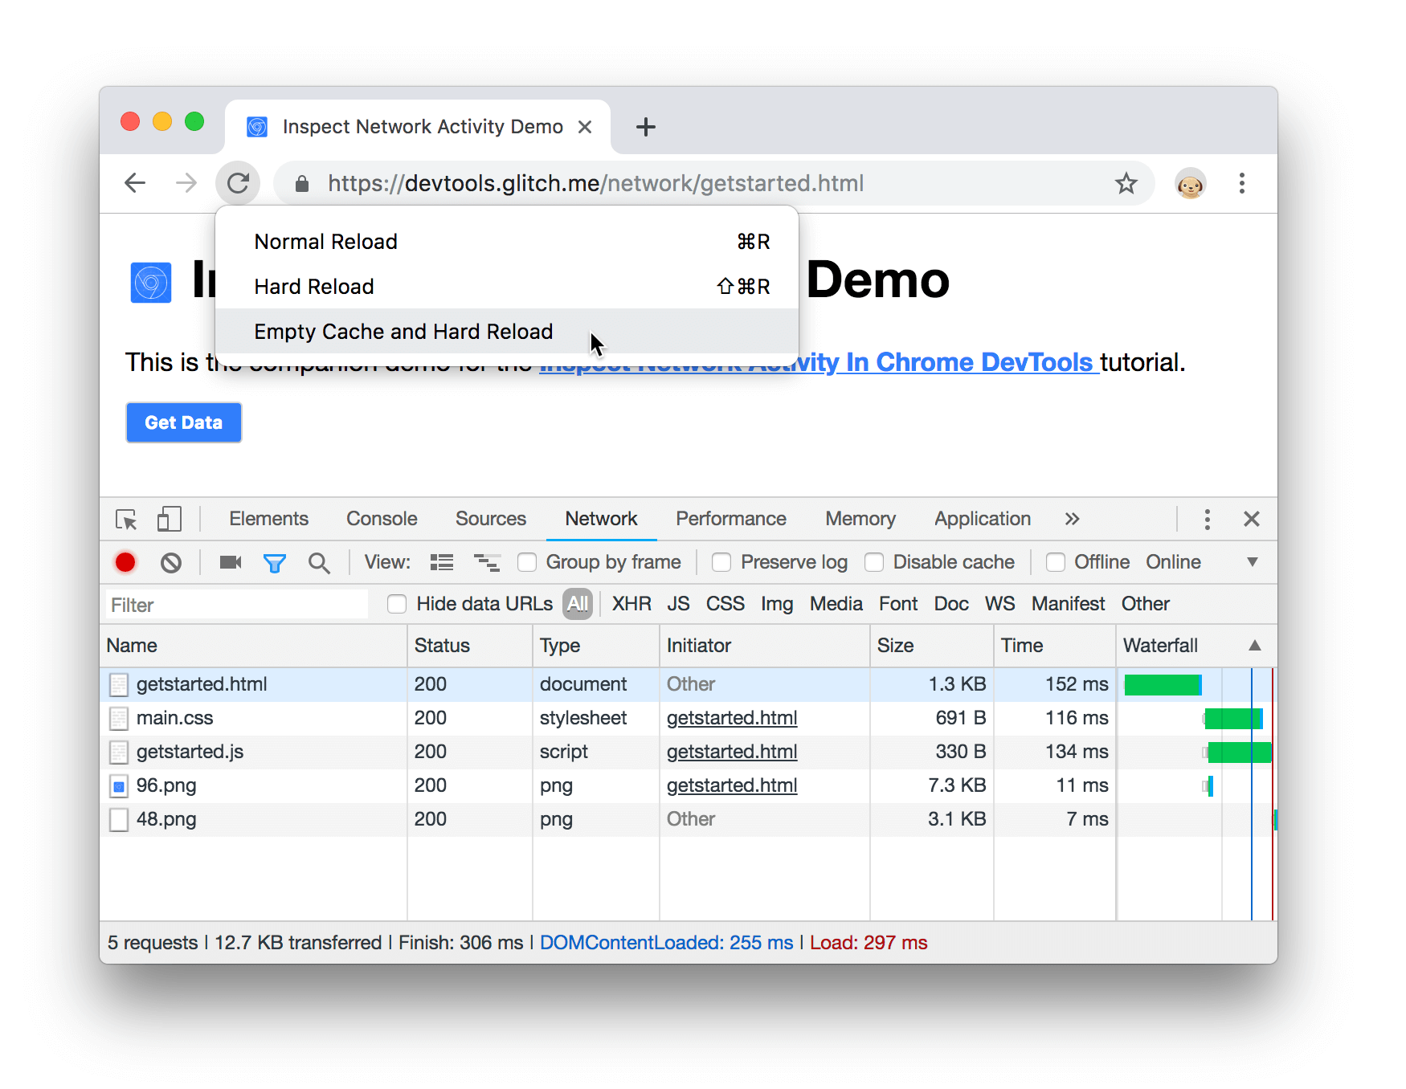1406x1089 pixels.
Task: Click the Waterfall sort arrow
Action: (1255, 646)
